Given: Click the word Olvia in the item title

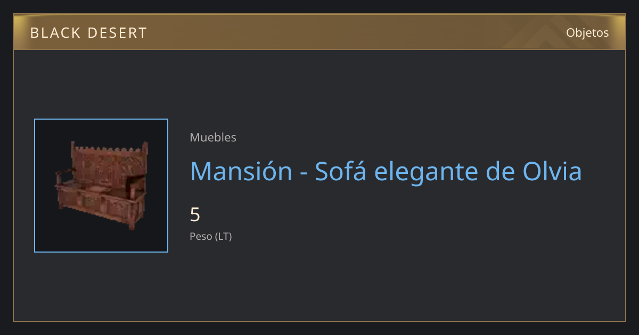Looking at the screenshot, I should pyautogui.click(x=552, y=171).
